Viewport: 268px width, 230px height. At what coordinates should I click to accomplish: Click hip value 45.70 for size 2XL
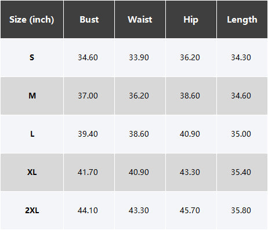point(190,210)
